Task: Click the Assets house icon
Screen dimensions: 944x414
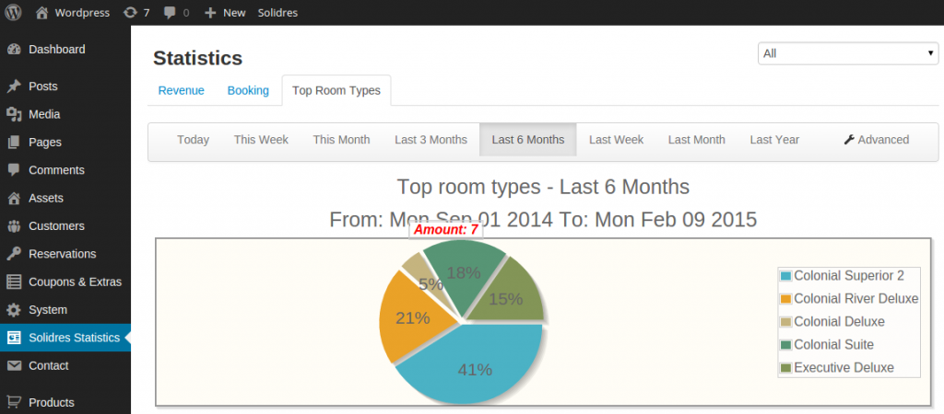Action: click(x=14, y=199)
